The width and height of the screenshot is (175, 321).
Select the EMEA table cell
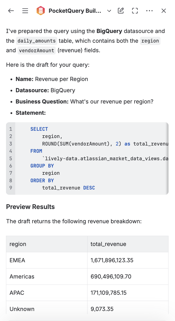pyautogui.click(x=47, y=260)
